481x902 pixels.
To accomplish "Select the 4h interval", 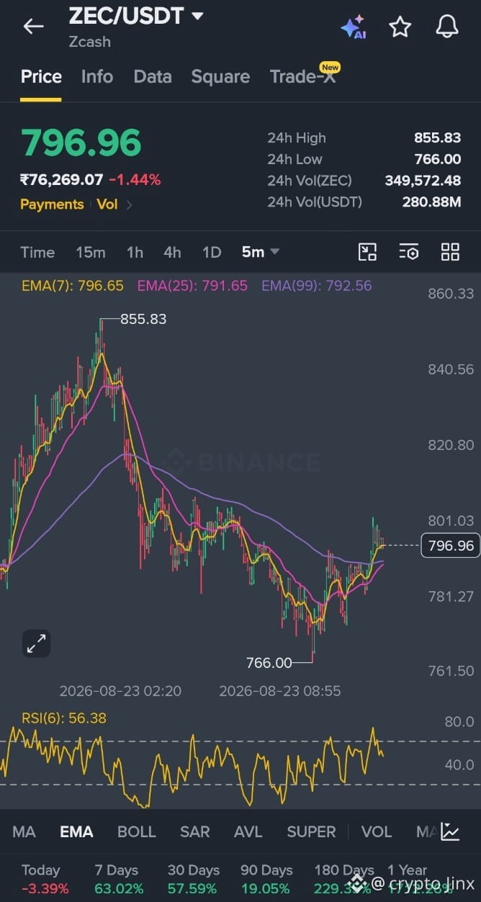I will click(x=172, y=252).
